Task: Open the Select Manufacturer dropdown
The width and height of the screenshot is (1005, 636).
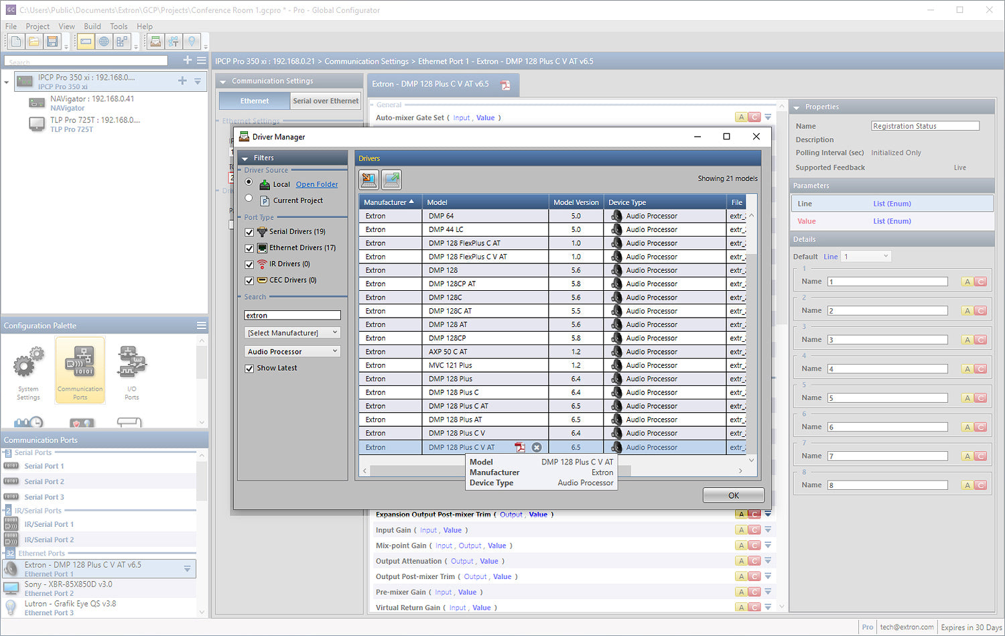Action: [x=292, y=332]
